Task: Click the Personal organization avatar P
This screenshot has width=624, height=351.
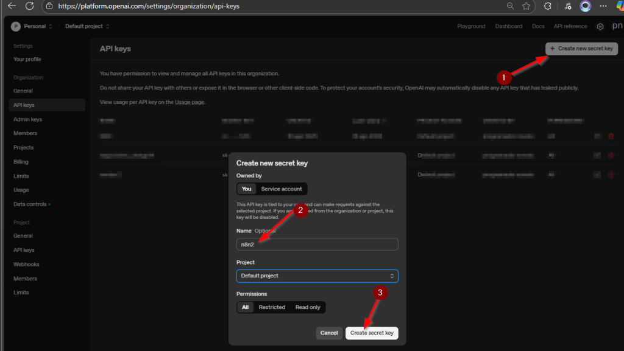Action: (x=15, y=27)
